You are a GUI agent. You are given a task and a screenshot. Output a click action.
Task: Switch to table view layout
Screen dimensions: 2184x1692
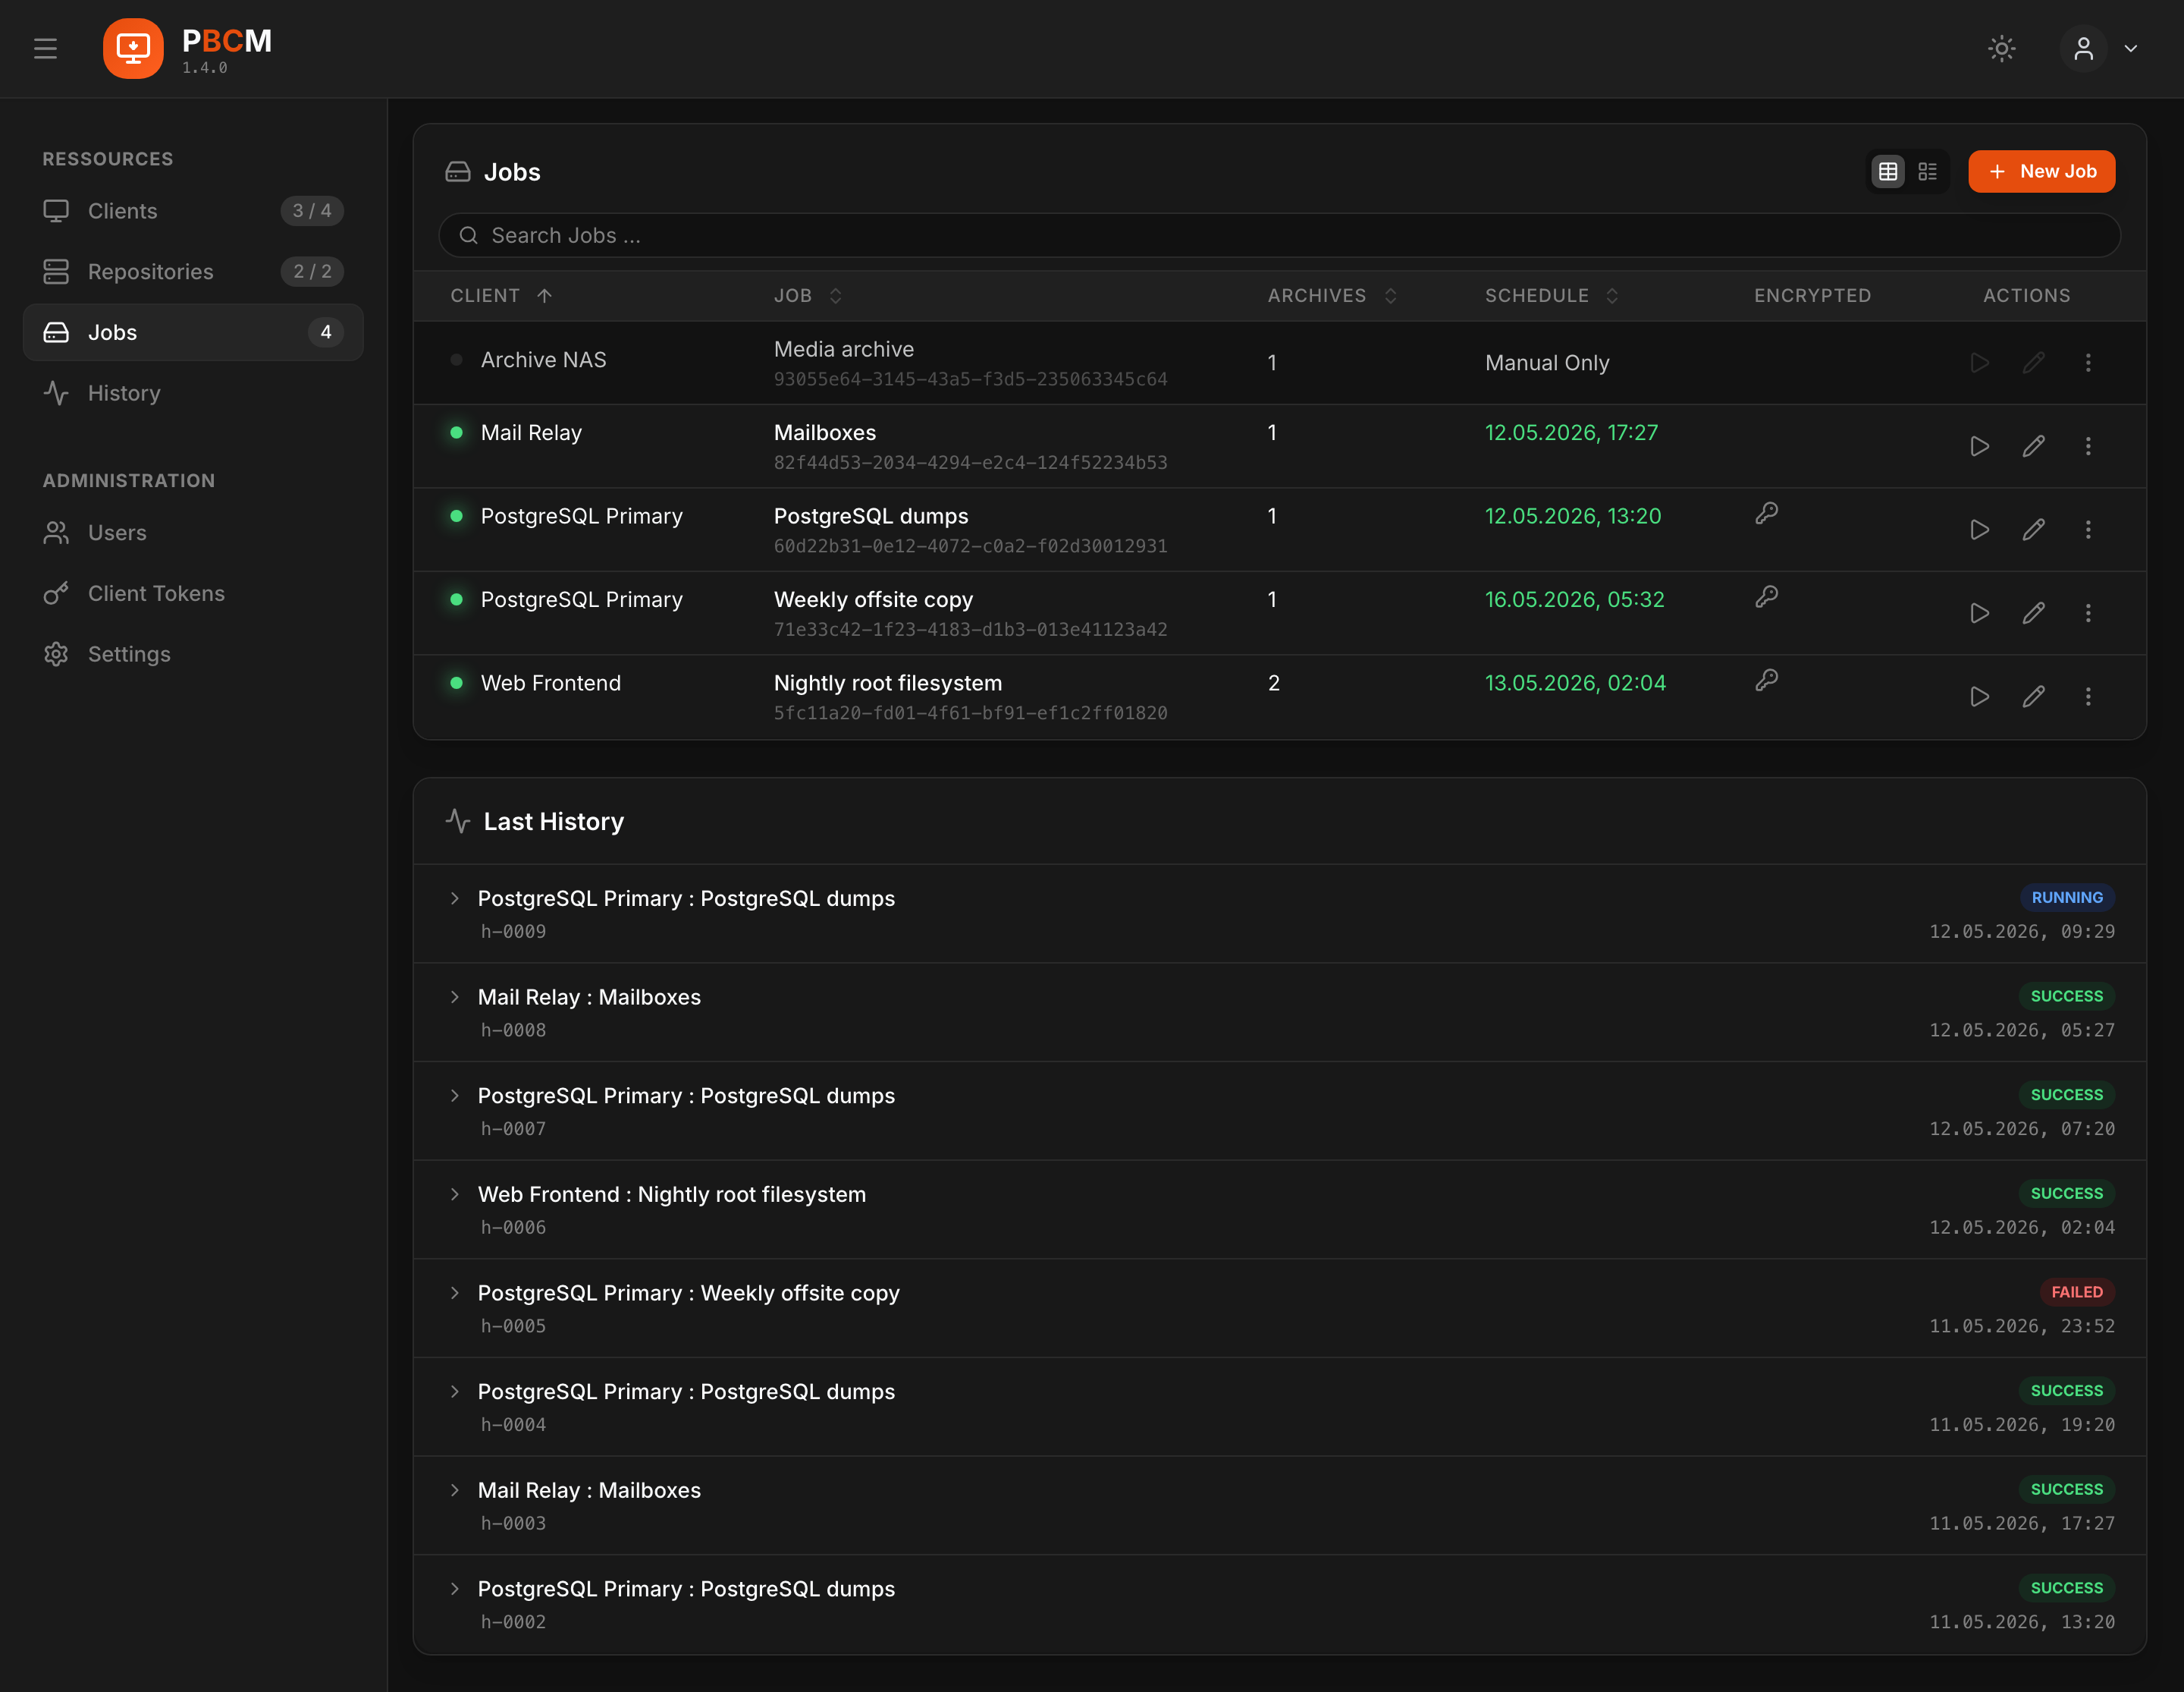click(x=1888, y=172)
